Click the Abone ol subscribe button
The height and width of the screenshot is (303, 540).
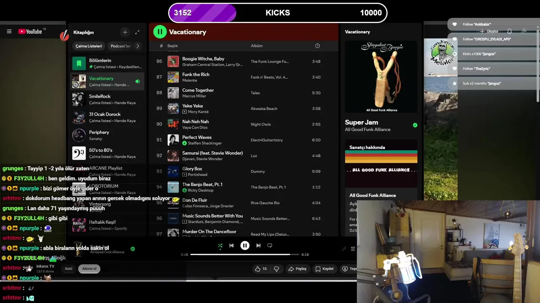[89, 268]
